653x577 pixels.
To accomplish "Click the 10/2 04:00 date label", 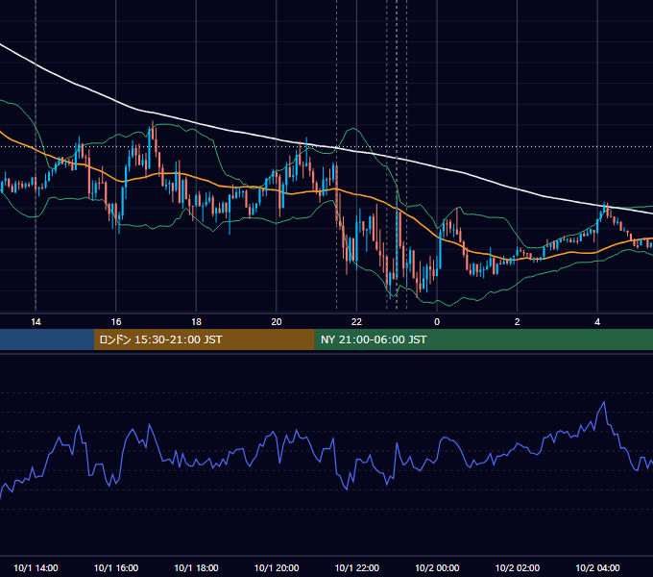I will coord(597,567).
